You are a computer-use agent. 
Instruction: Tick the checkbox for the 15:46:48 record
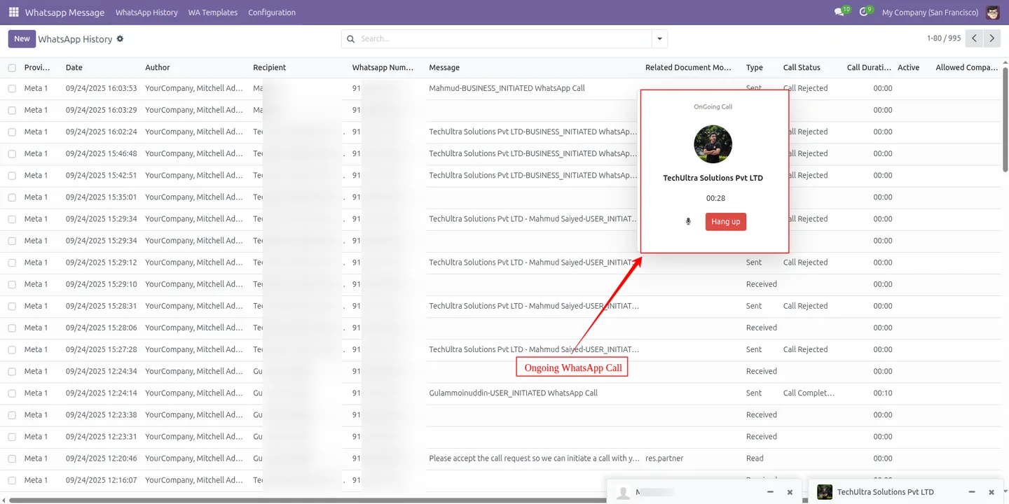(x=12, y=154)
